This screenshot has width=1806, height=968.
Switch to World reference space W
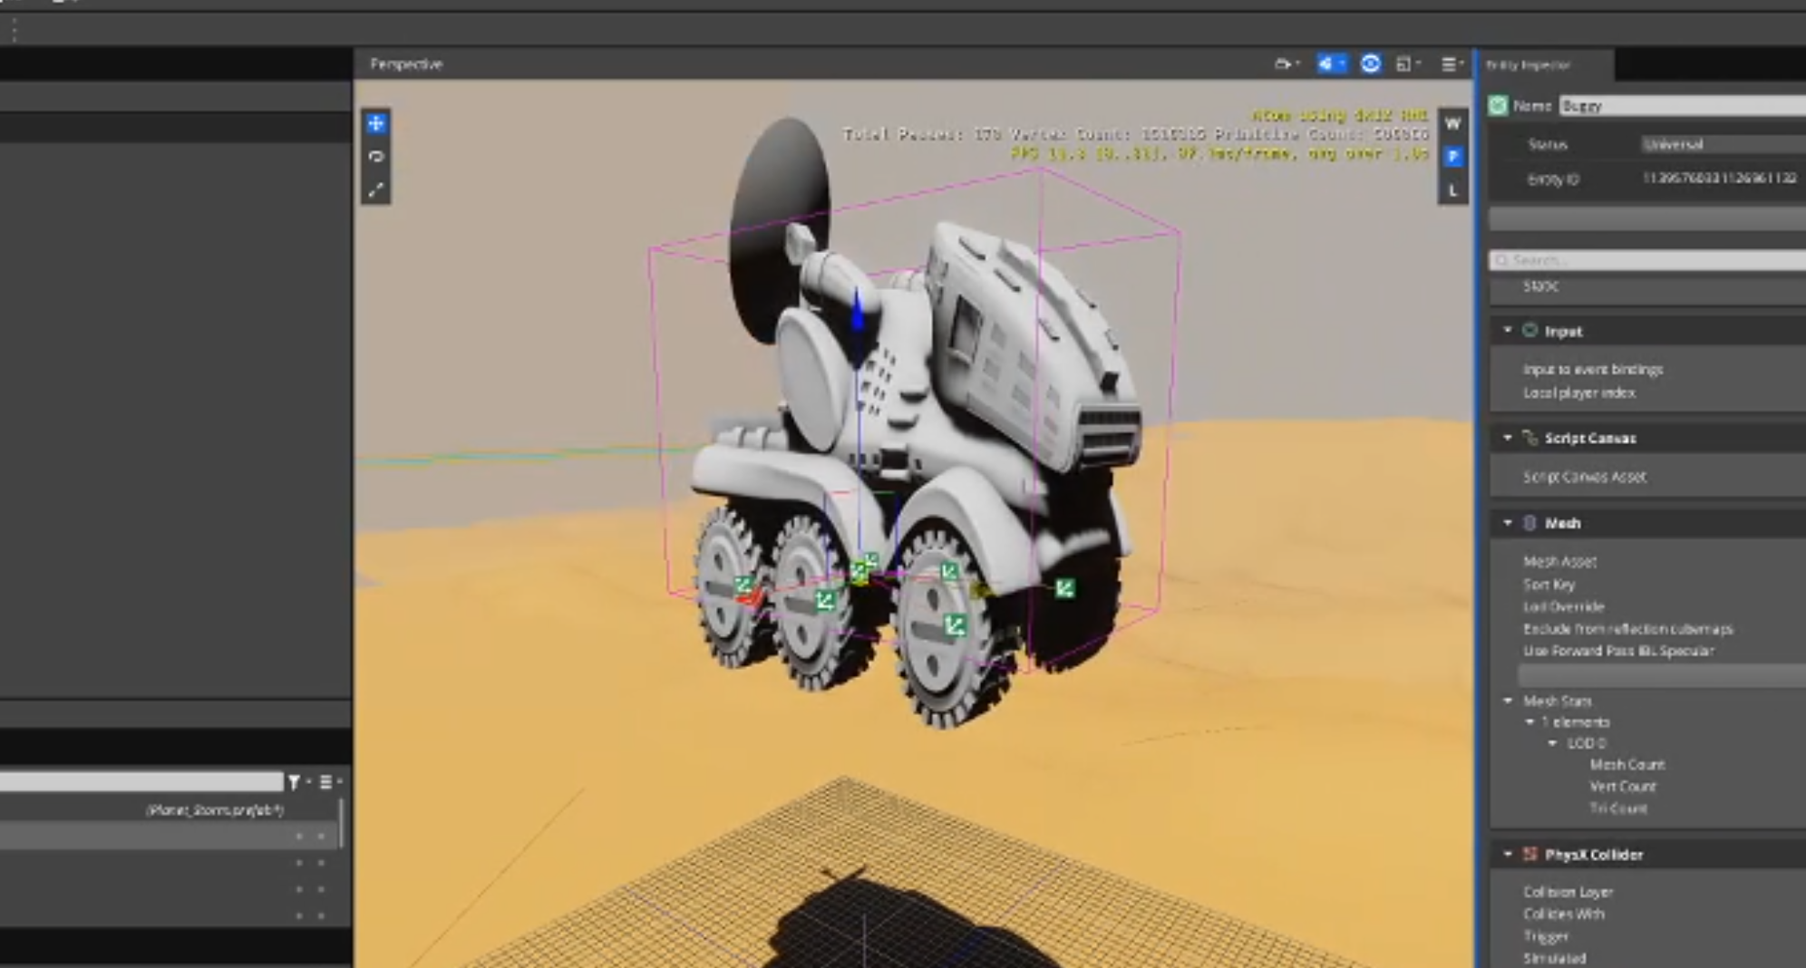click(x=1452, y=124)
